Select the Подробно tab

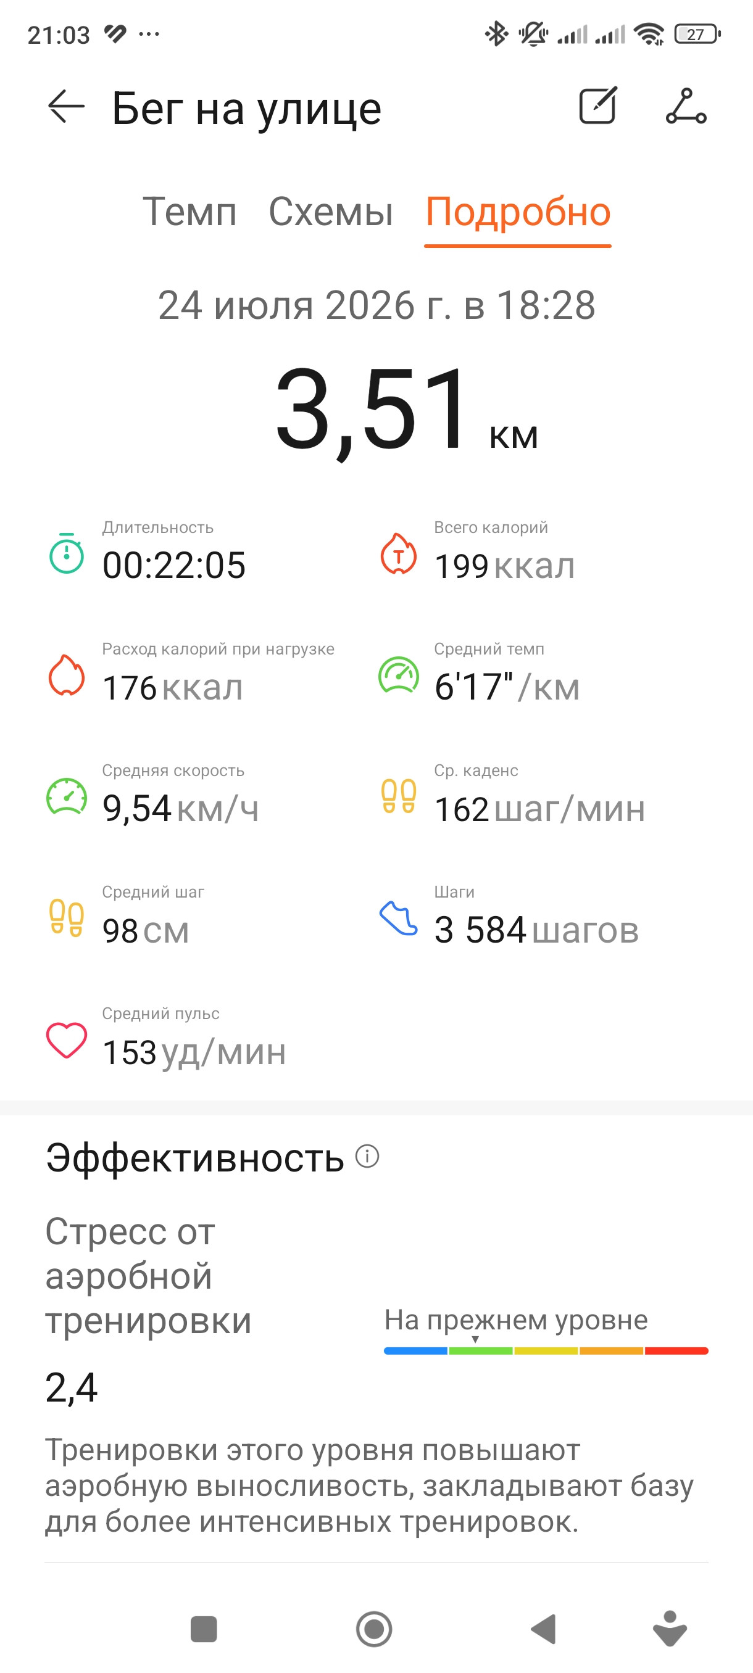[518, 212]
